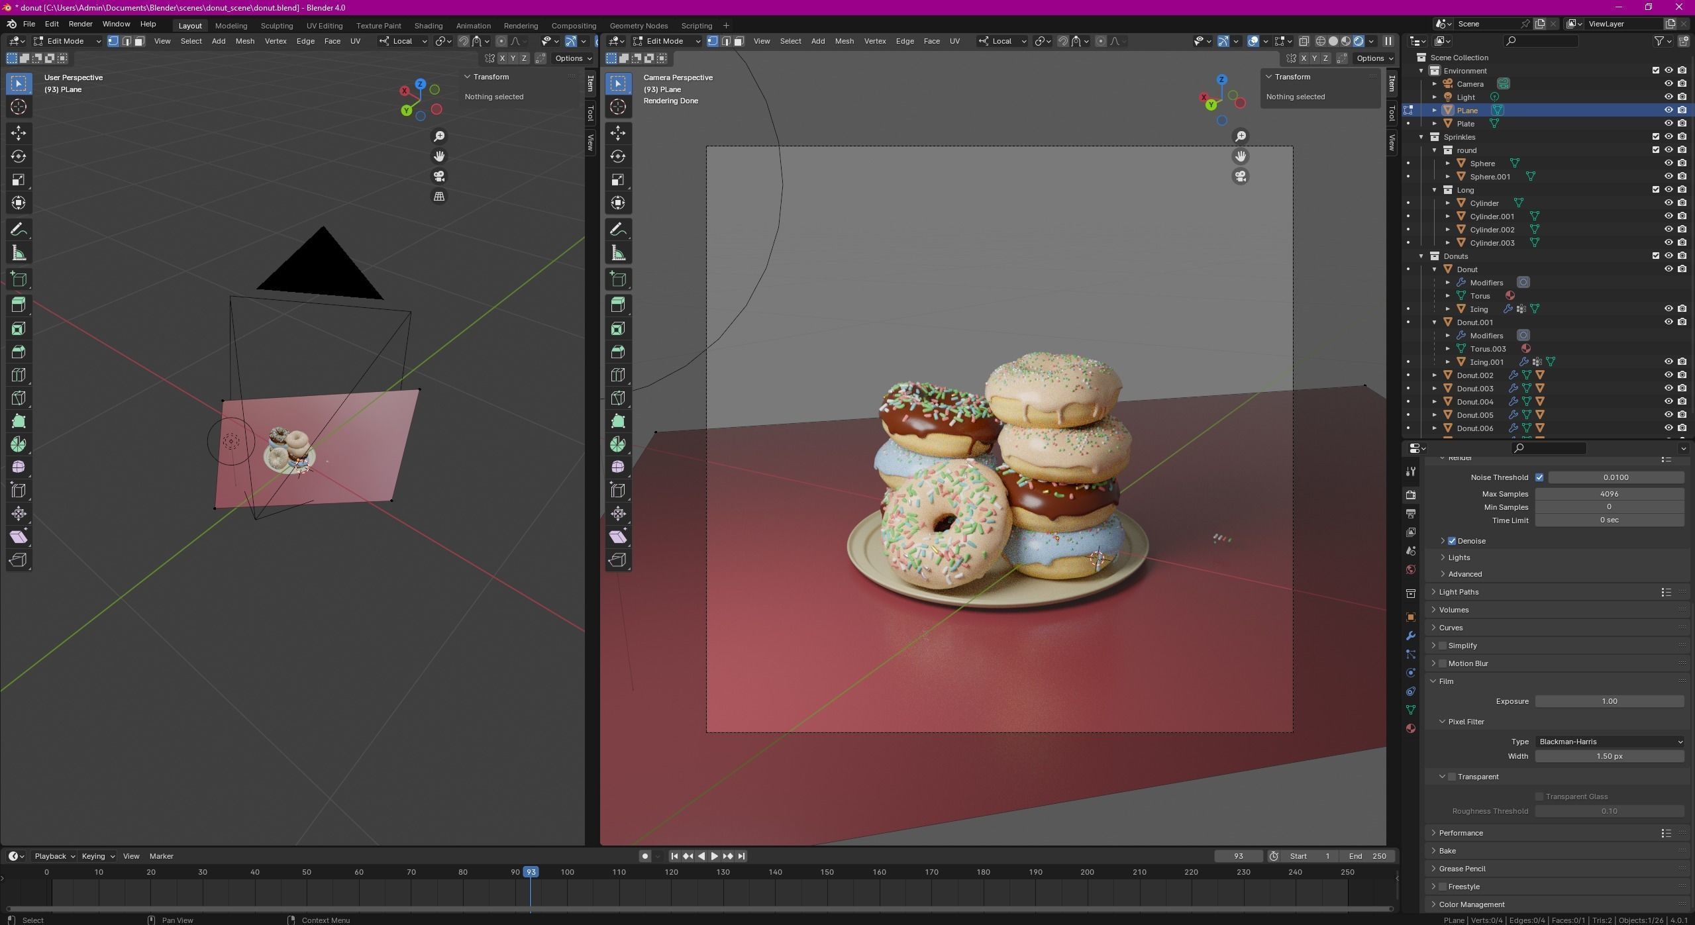Image resolution: width=1695 pixels, height=925 pixels.
Task: Select the Annotate tool in left viewport
Action: point(19,230)
